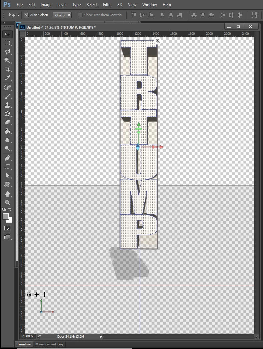Open Move tool preset picker arrow
Screen dimensions: 263x349
[x=18, y=15]
